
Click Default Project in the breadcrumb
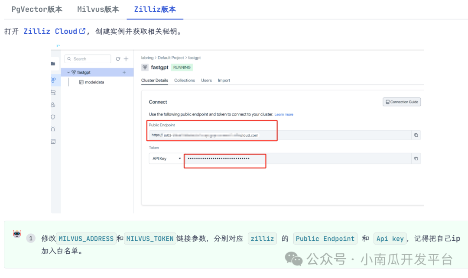click(x=171, y=58)
